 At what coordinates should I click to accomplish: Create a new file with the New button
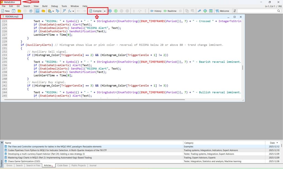[x=5, y=11]
